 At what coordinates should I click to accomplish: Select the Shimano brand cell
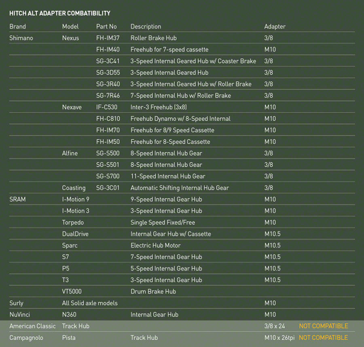(21, 38)
